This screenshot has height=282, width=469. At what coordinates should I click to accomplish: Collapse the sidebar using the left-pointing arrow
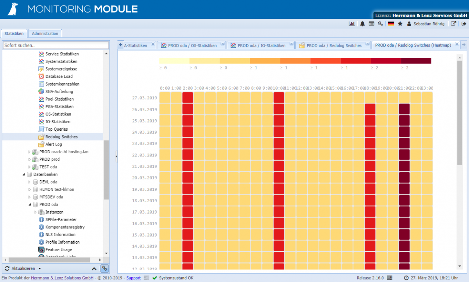click(116, 156)
